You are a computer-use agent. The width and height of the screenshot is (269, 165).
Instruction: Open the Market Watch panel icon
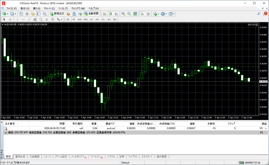coord(21,14)
